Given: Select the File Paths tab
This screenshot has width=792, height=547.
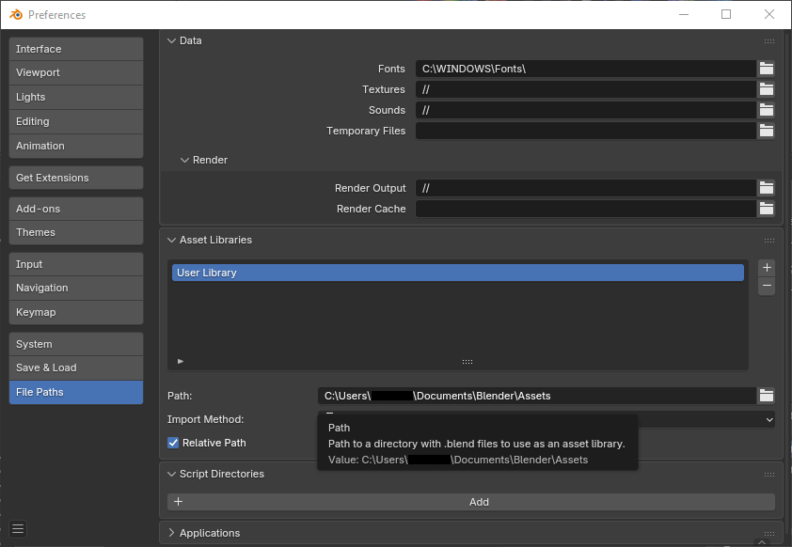Looking at the screenshot, I should click(76, 392).
